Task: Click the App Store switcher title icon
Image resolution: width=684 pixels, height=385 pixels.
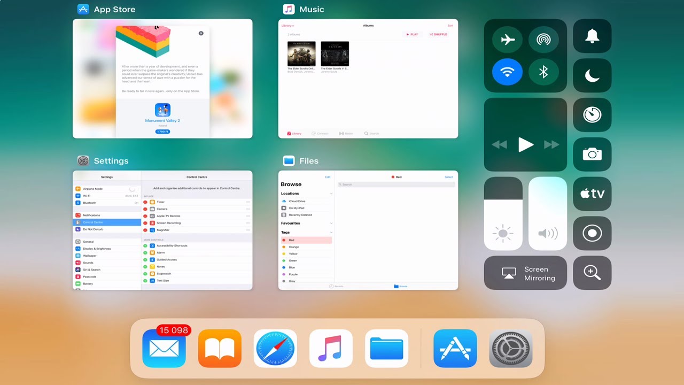Action: coord(83,9)
